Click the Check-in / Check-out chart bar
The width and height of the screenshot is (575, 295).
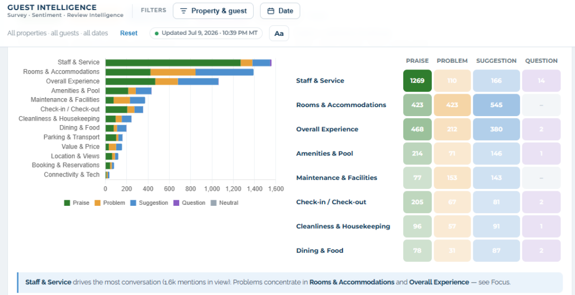point(124,109)
